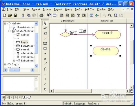Open the Query menu
This screenshot has height=106, width=135.
pyautogui.click(x=69, y=9)
